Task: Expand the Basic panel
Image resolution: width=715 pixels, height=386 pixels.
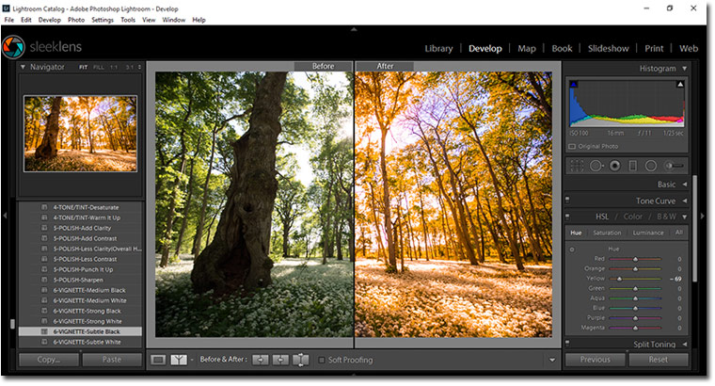Action: (685, 185)
